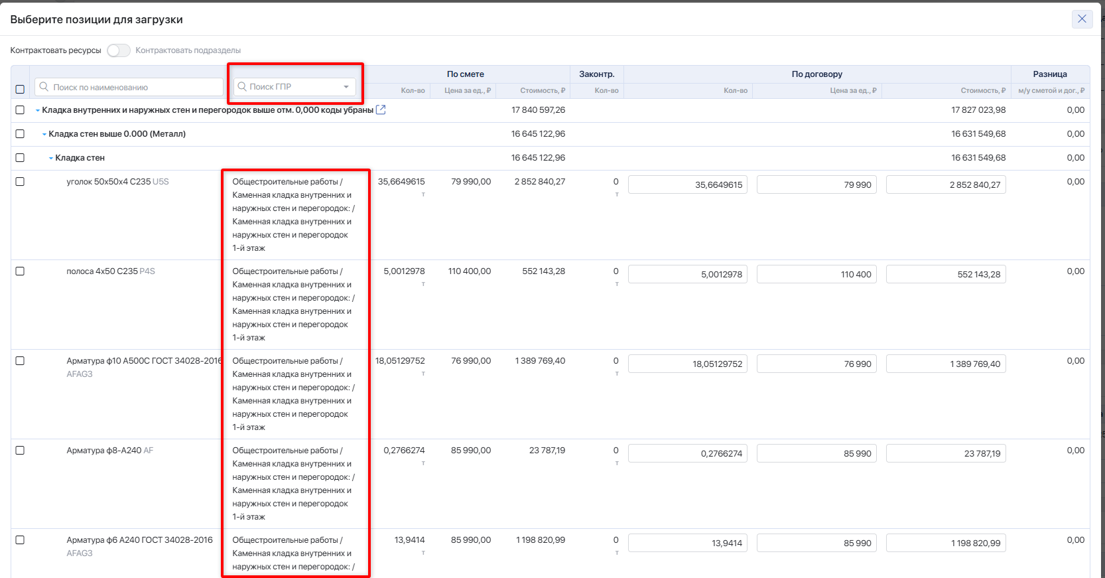
Task: Open the Поиск ГПР dropdown arrow
Action: pyautogui.click(x=346, y=87)
